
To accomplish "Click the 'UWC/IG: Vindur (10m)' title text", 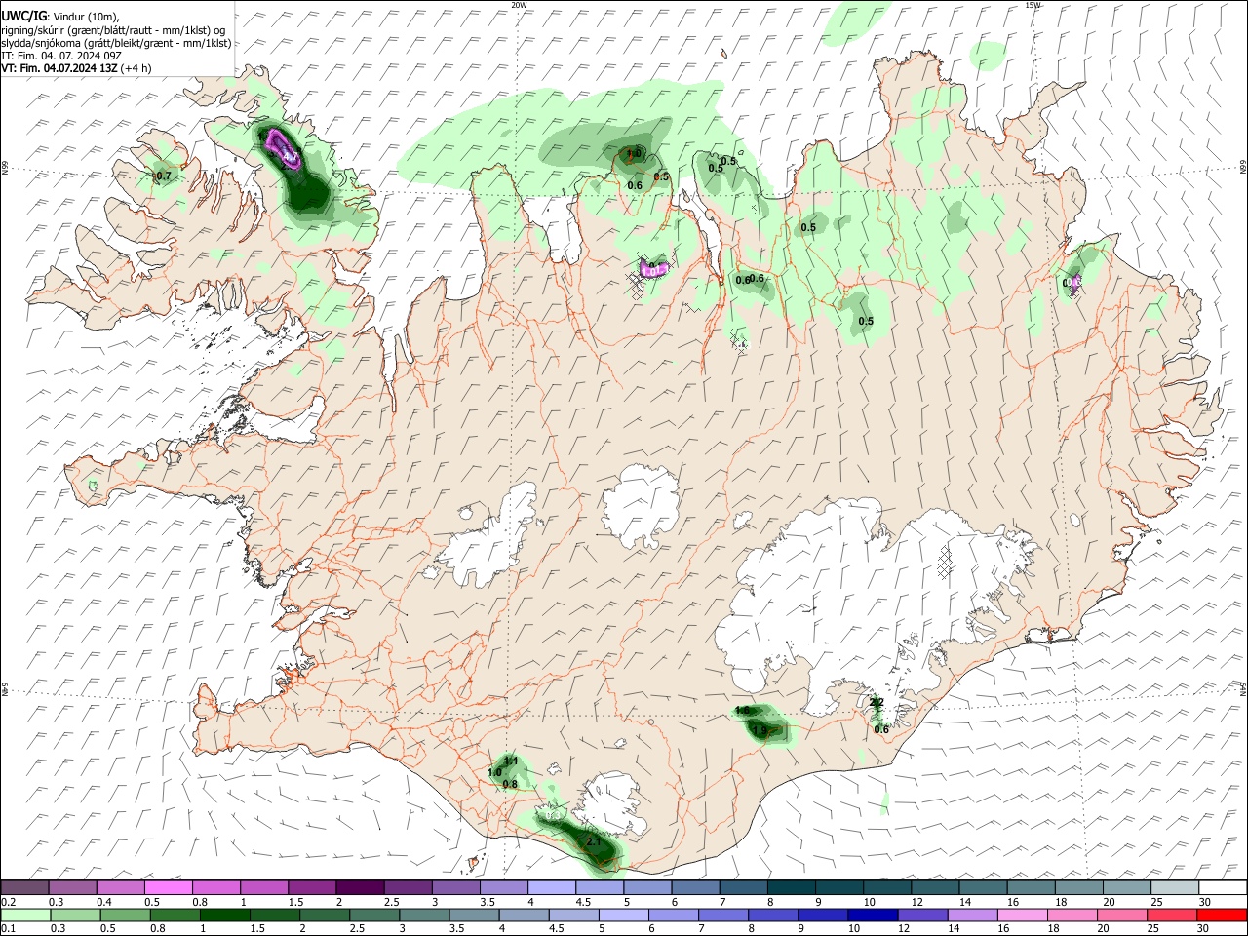I will (60, 16).
